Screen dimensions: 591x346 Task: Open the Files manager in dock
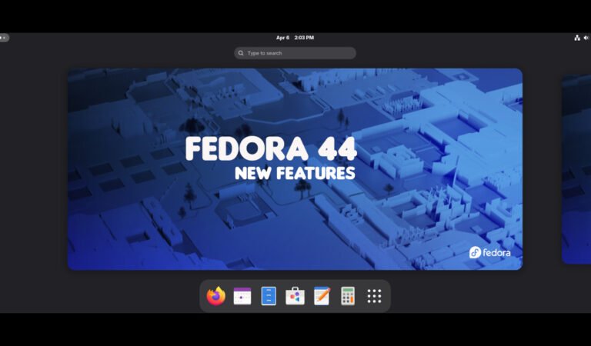[269, 296]
